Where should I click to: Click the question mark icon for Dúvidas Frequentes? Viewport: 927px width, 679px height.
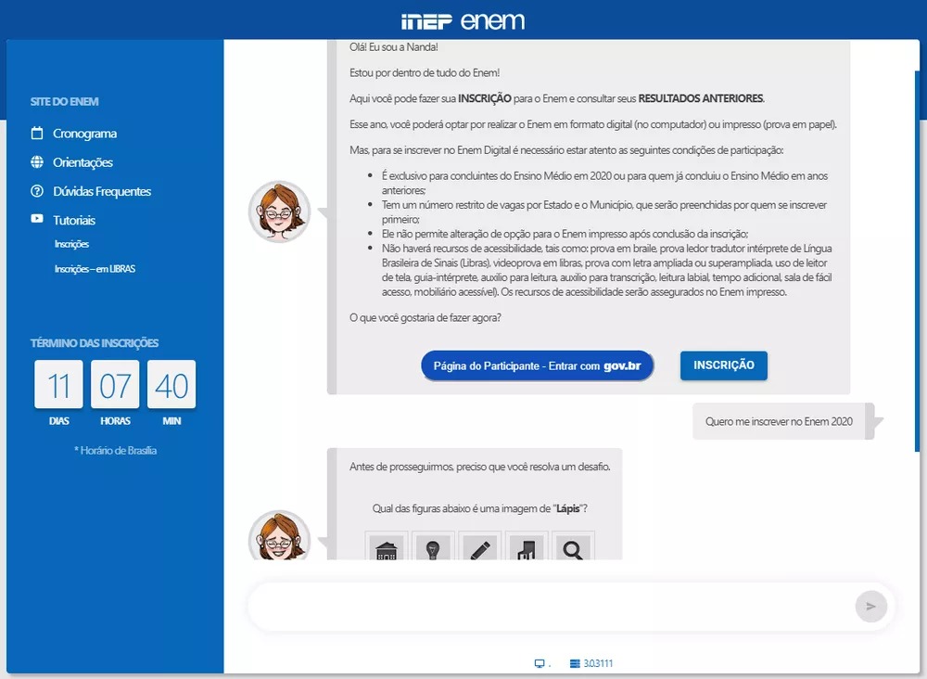[x=37, y=191]
